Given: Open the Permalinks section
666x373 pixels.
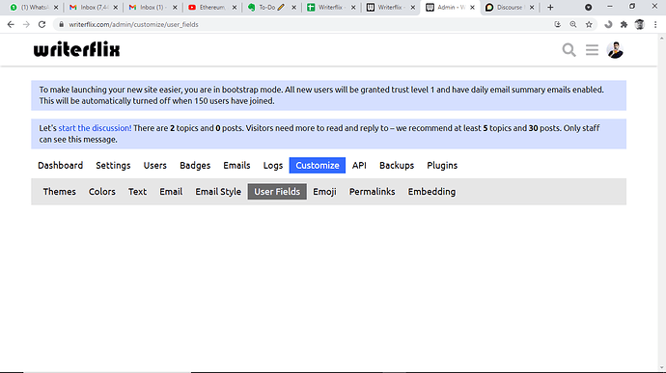Looking at the screenshot, I should click(372, 192).
